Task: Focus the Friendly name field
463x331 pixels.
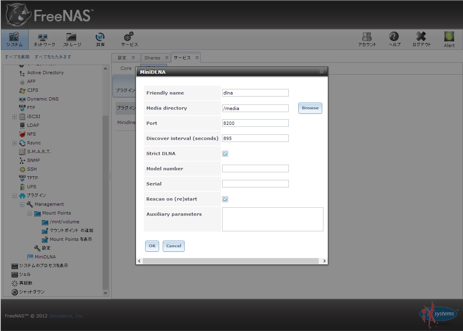Action: [255, 93]
